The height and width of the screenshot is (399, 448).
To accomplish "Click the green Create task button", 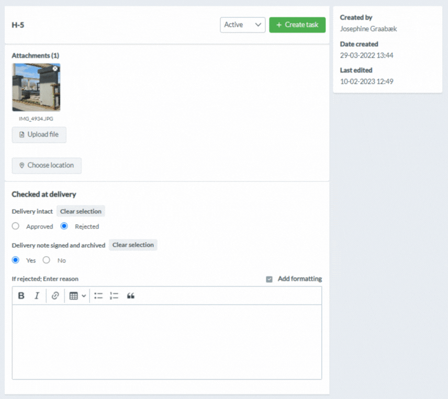I will click(297, 25).
